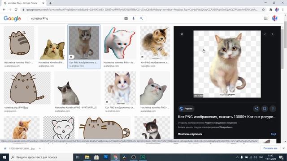Open the large Pusheen PNGEgg thumbnail
Viewport: 287px width, 161px height.
click(27, 88)
